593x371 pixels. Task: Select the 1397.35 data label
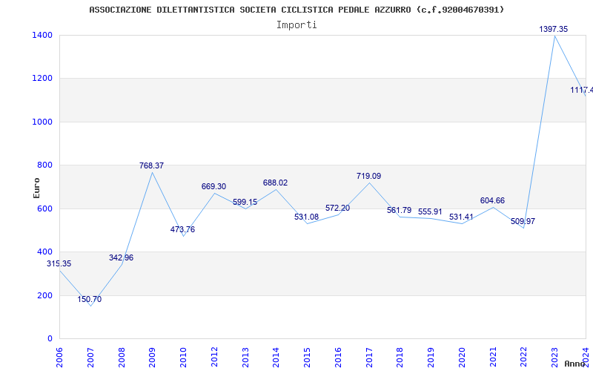(553, 29)
